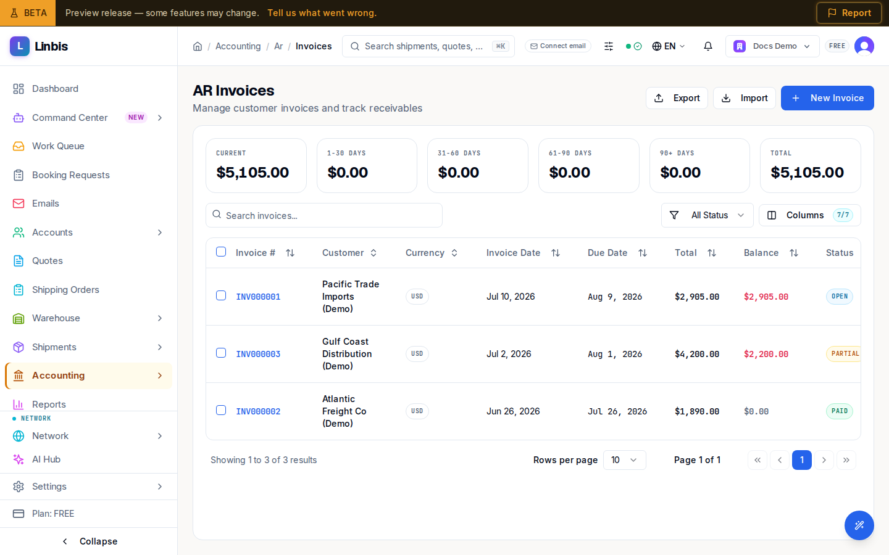Change the rows per page dropdown
The height and width of the screenshot is (555, 889).
click(x=625, y=460)
